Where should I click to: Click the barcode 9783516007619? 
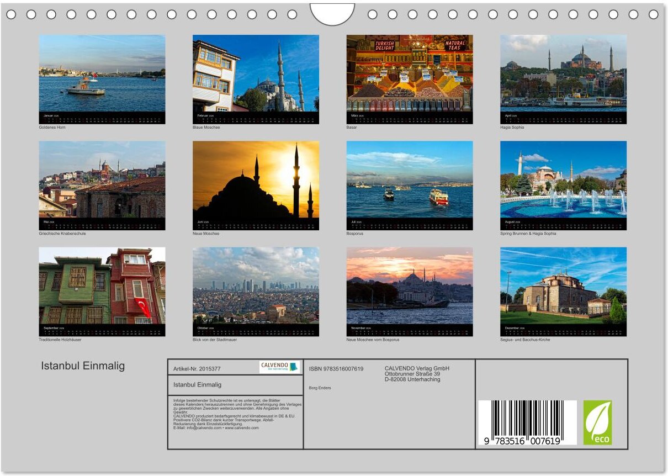[x=527, y=423]
